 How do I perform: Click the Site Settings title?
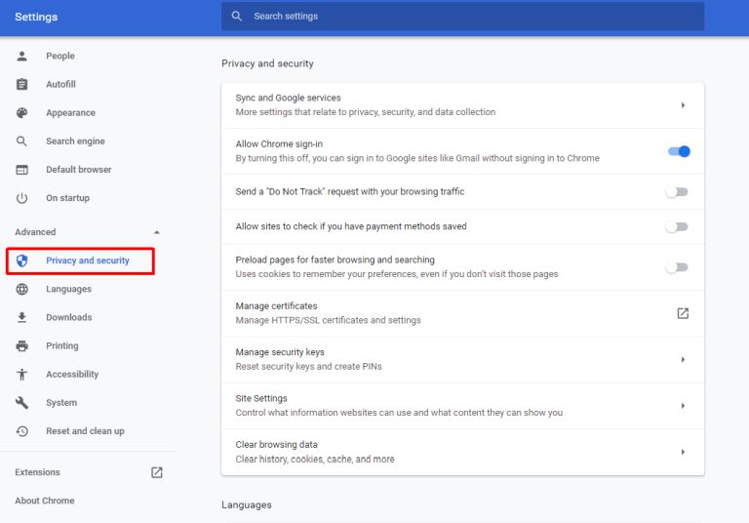pyautogui.click(x=261, y=398)
